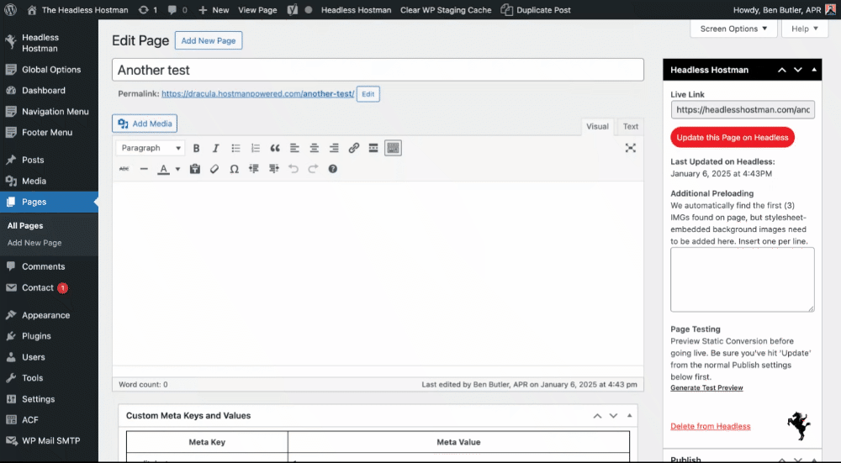Click the page title input field
This screenshot has width=841, height=463.
378,71
